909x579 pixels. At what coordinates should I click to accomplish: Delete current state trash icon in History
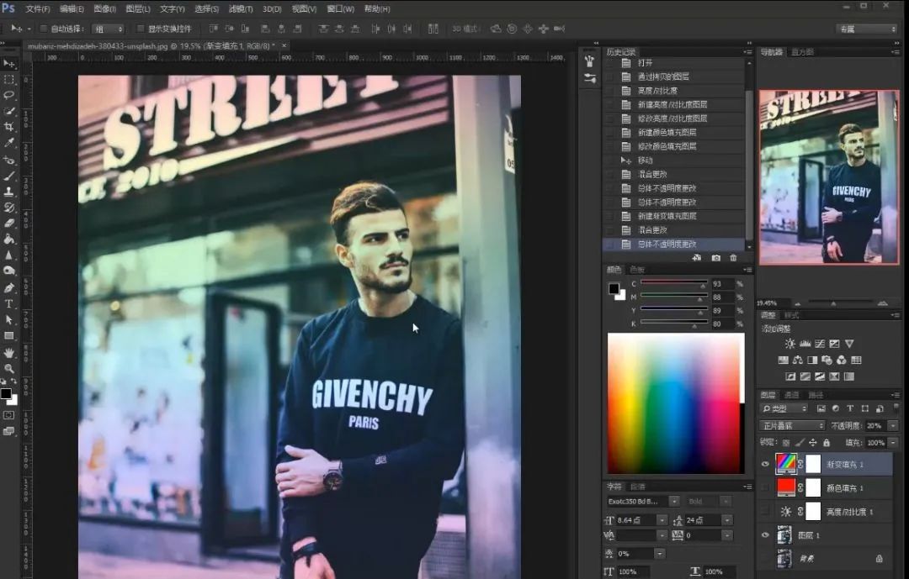tap(733, 258)
